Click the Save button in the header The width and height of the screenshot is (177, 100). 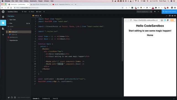[39, 12]
